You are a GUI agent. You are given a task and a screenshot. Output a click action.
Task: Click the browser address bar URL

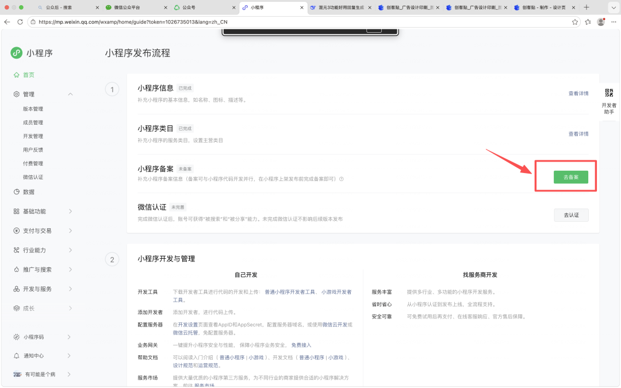(x=133, y=22)
